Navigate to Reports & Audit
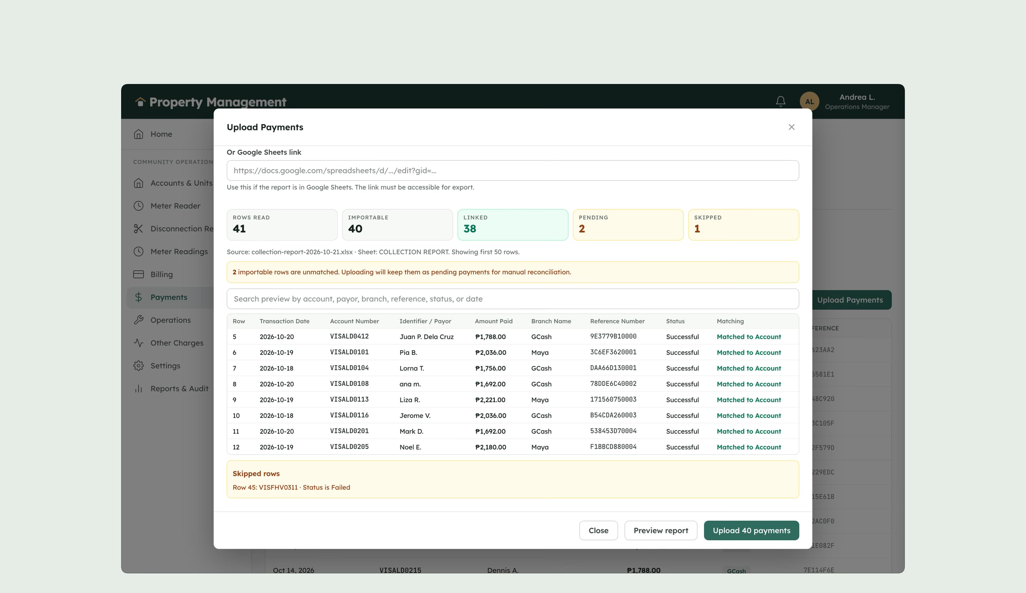The height and width of the screenshot is (593, 1026). [x=179, y=388]
